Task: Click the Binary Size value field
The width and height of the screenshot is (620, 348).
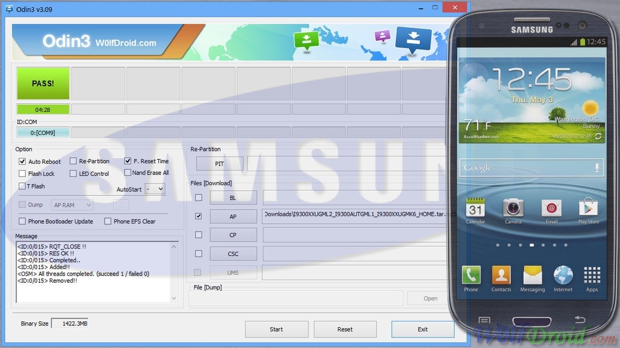Action: pyautogui.click(x=70, y=323)
